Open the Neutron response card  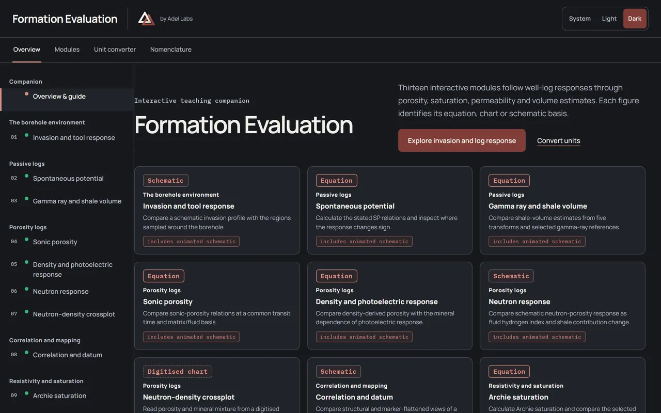562,306
